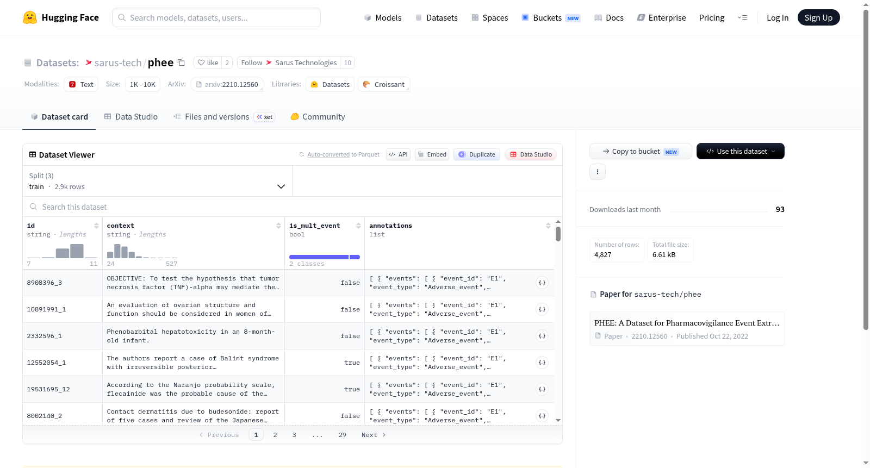Click the Text modality tag

[81, 84]
